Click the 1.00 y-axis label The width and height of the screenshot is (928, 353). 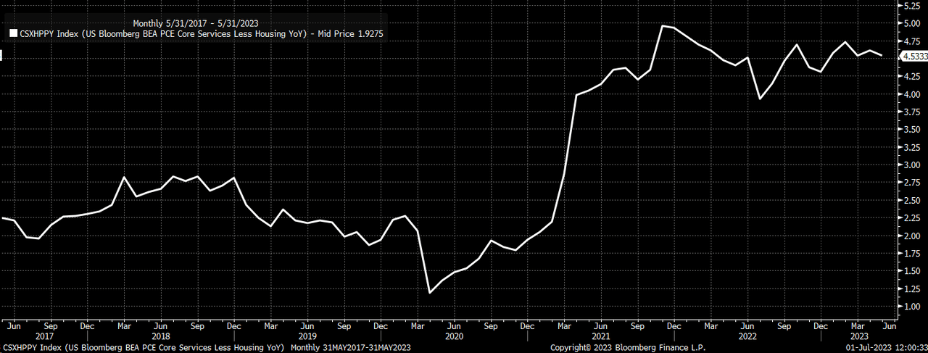(x=911, y=307)
